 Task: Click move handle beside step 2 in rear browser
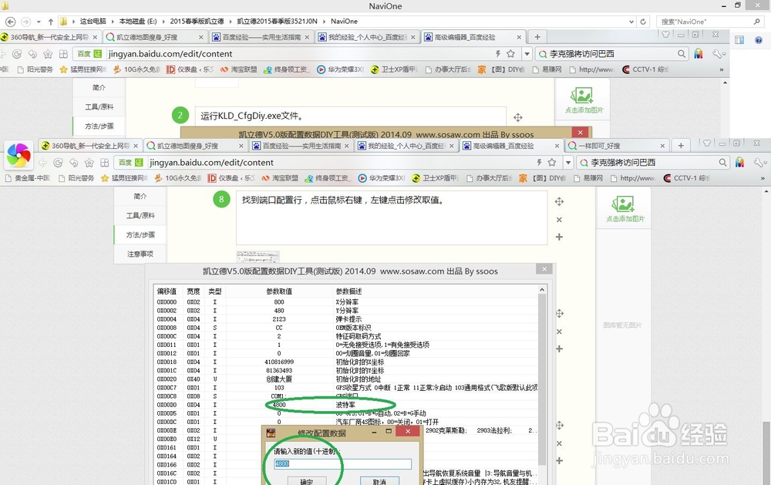click(518, 117)
